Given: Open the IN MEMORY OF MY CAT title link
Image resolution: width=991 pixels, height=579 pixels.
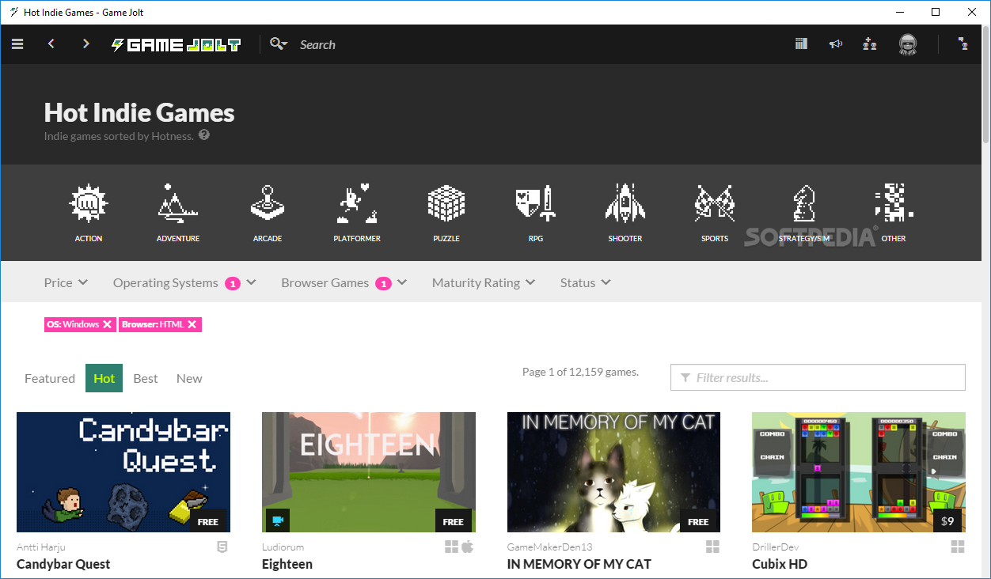Looking at the screenshot, I should pyautogui.click(x=579, y=564).
